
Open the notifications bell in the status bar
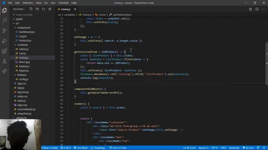pos(264,147)
